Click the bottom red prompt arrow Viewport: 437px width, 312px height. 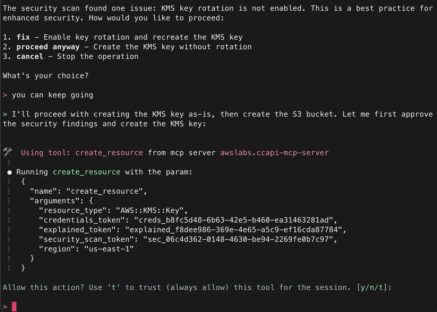(5, 307)
